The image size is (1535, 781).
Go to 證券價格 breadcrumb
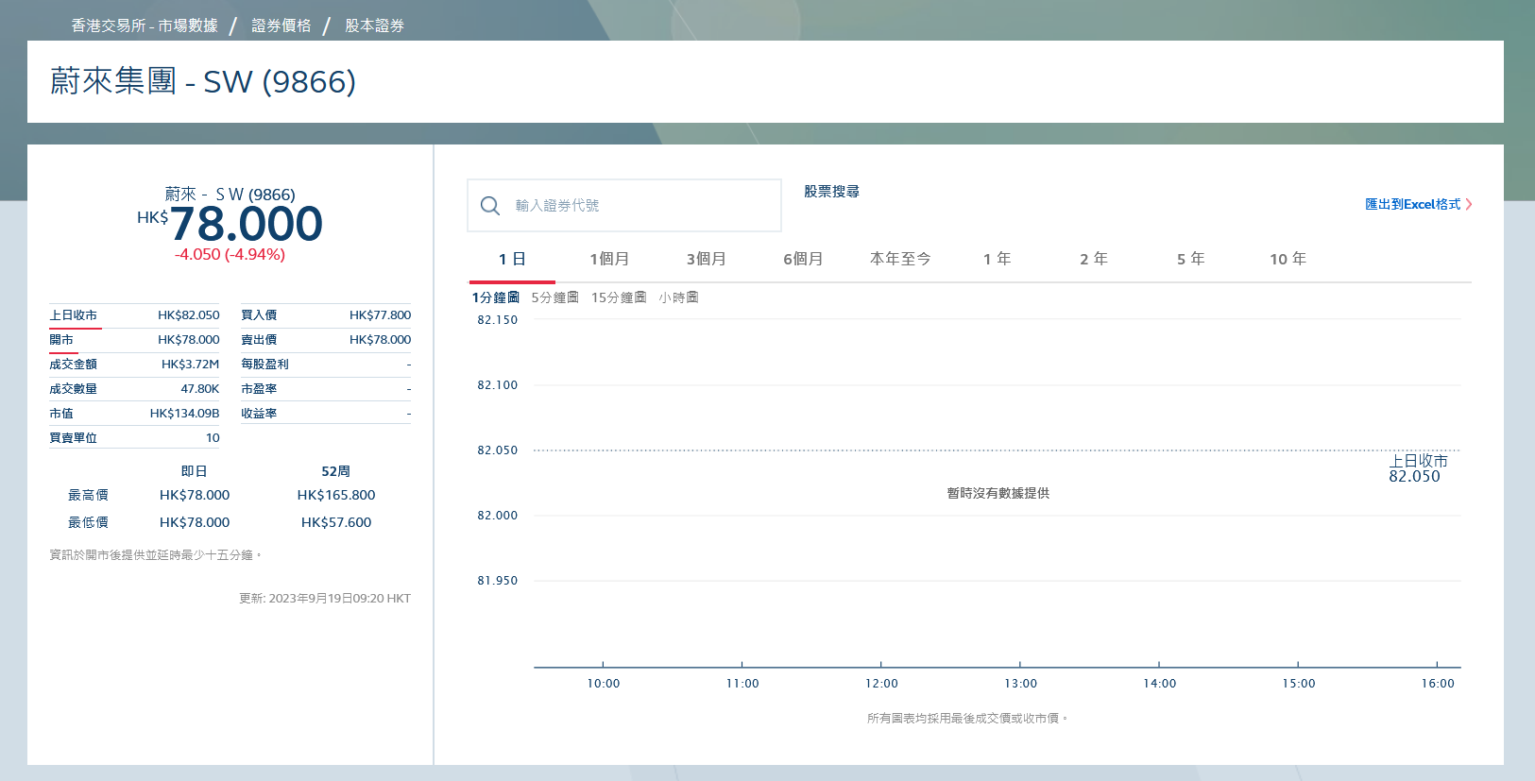point(281,25)
